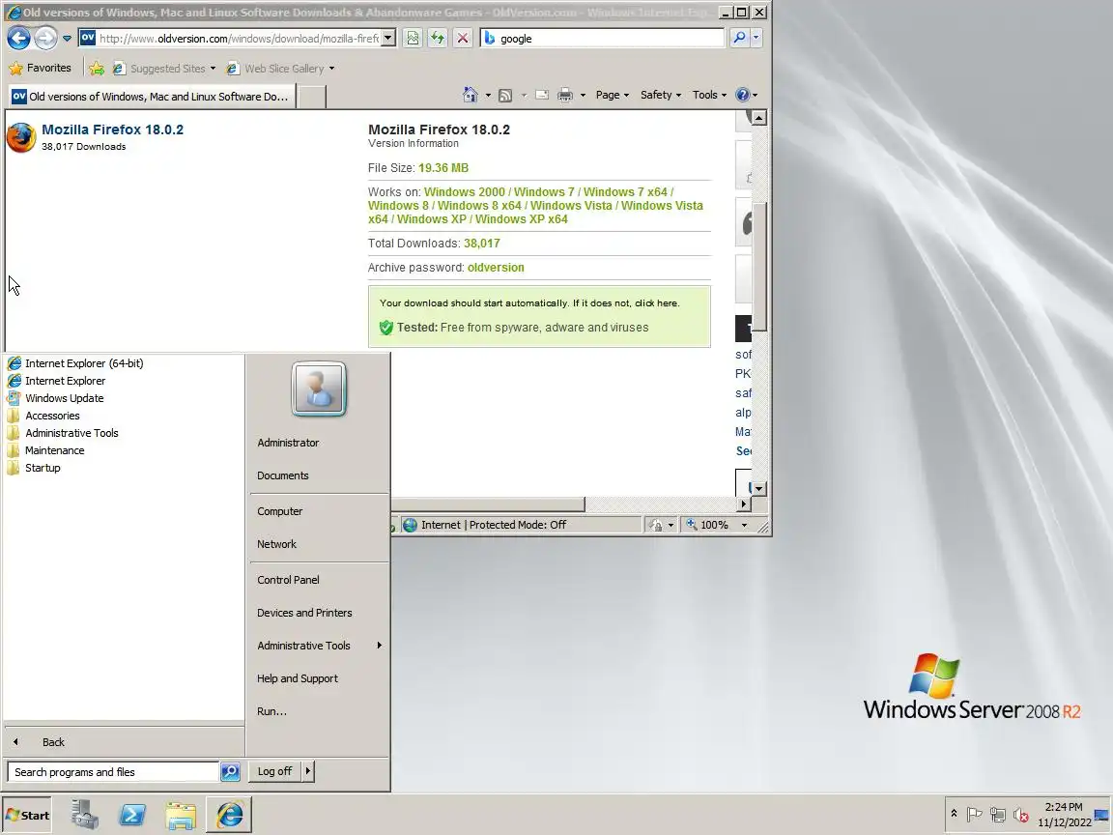Expand the Administrative Tools submenu in the right pane
The height and width of the screenshot is (835, 1113).
320,646
